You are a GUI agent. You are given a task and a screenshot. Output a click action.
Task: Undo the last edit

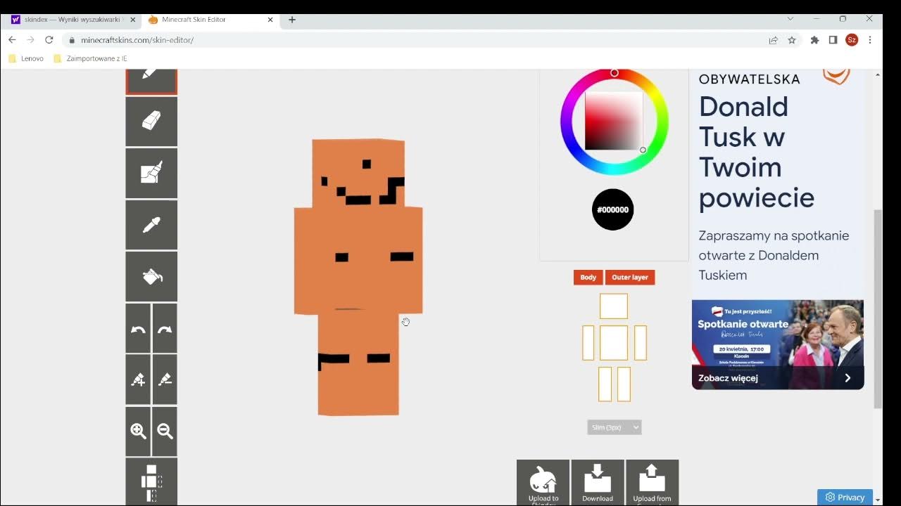click(x=138, y=328)
